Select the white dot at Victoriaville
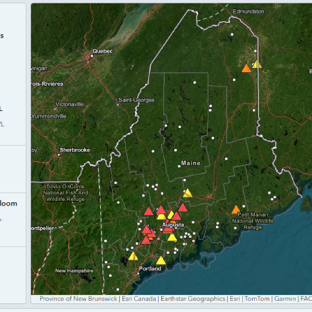This screenshot has height=312, width=312. pos(55,109)
